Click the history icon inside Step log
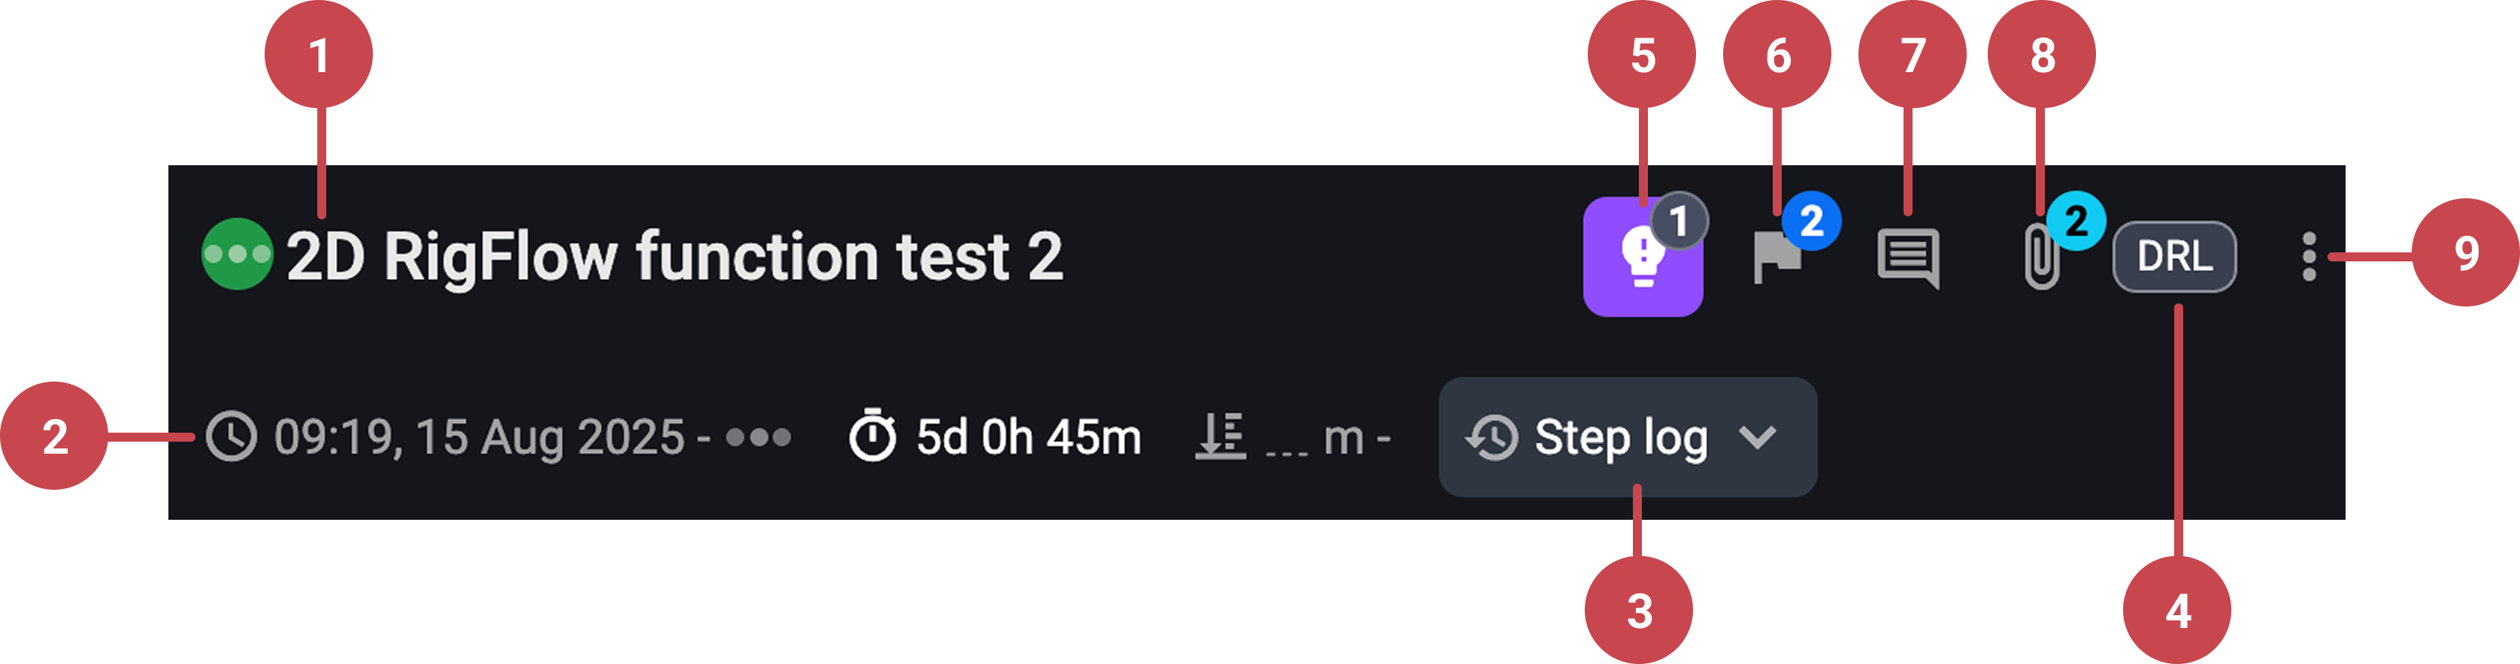 pyautogui.click(x=1491, y=437)
